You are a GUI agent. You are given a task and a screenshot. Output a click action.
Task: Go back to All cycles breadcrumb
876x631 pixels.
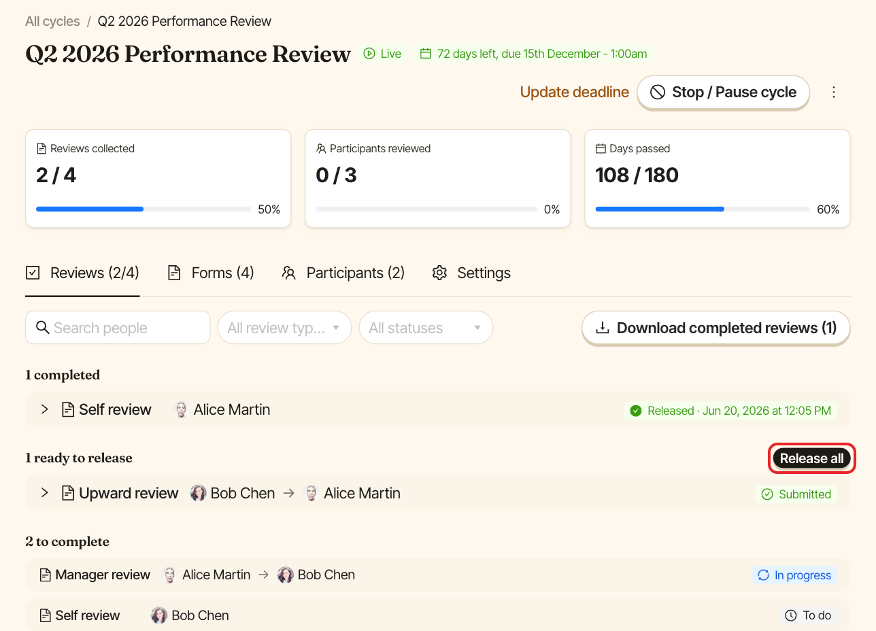tap(52, 21)
